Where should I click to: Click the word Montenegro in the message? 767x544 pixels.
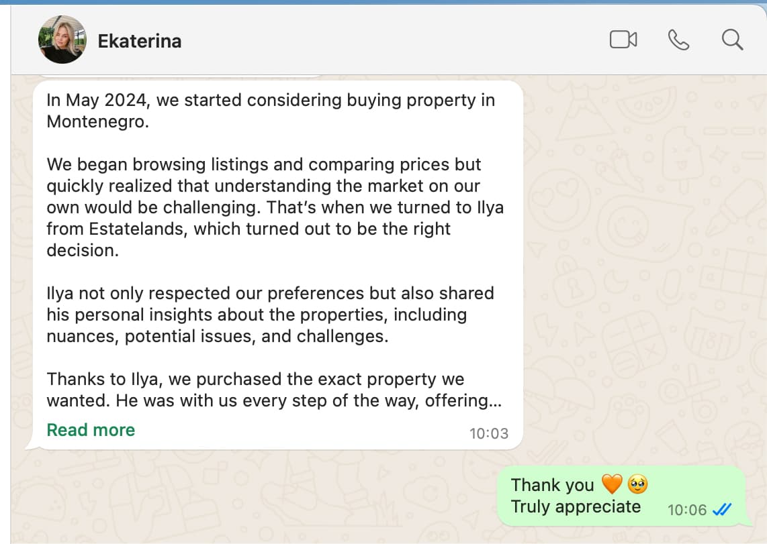point(97,122)
